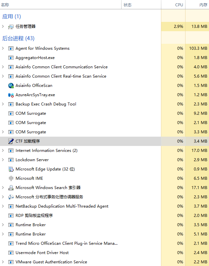This screenshot has width=209, height=266.
Task: Expand Agent for Windows Systems row
Action: click(x=3, y=48)
